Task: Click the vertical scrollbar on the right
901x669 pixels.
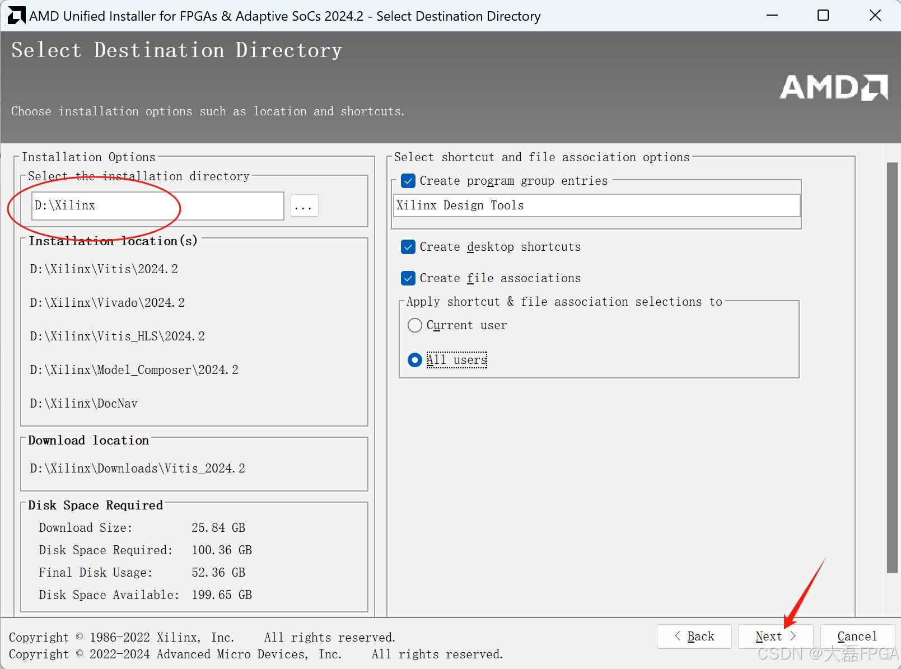Action: tap(892, 368)
